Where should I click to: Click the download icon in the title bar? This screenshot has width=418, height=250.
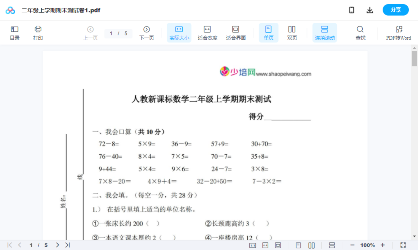[x=370, y=10]
